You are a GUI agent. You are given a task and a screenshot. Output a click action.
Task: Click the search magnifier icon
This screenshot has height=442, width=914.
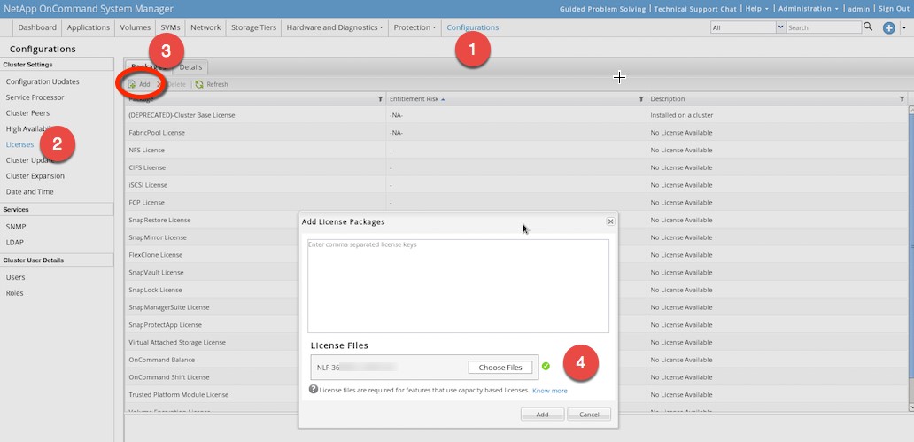[868, 27]
